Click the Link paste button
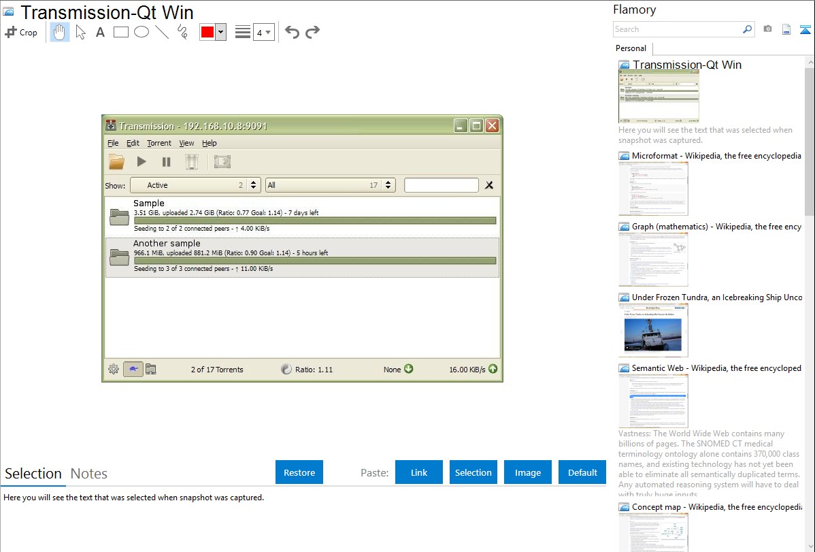This screenshot has height=552, width=815. pyautogui.click(x=419, y=472)
